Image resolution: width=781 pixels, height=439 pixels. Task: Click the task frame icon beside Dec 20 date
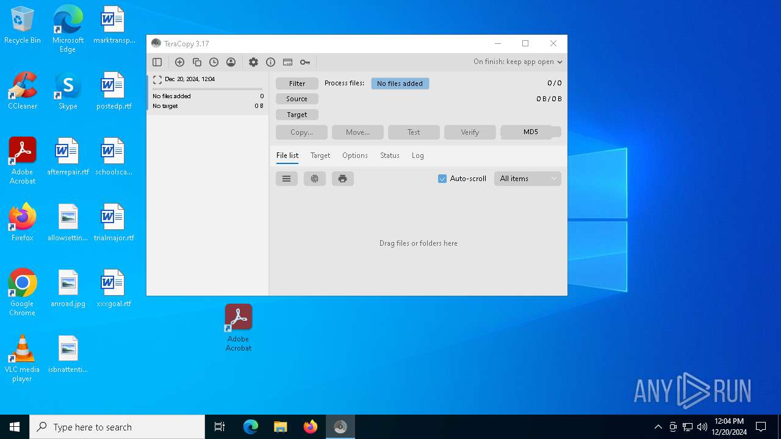pyautogui.click(x=157, y=79)
